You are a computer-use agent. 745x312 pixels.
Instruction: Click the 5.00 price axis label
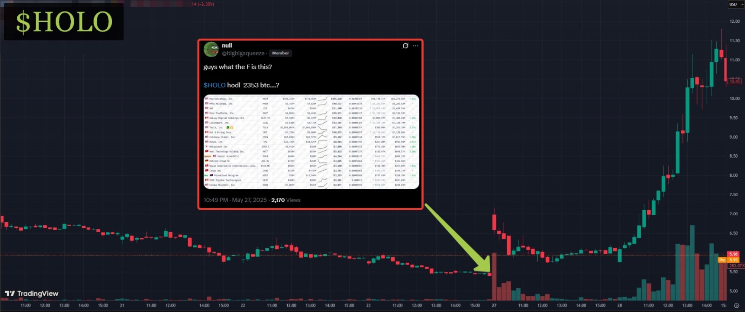click(733, 291)
